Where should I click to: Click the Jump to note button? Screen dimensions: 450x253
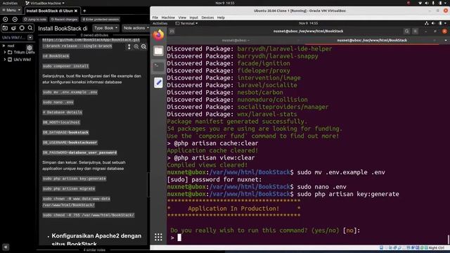[35, 19]
